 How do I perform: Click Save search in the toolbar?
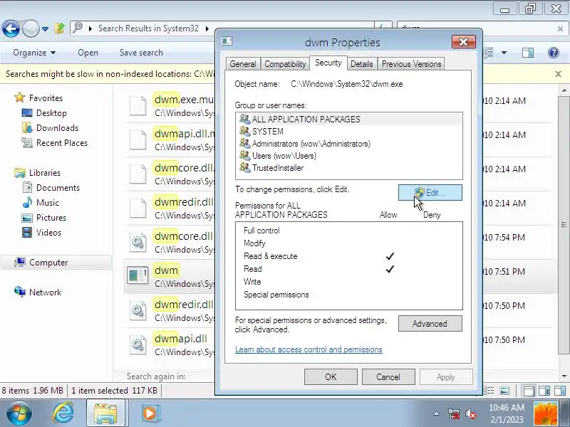[x=141, y=53]
